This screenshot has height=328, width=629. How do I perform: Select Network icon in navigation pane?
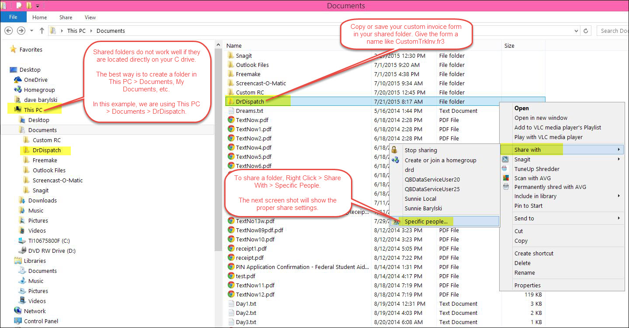[x=18, y=311]
